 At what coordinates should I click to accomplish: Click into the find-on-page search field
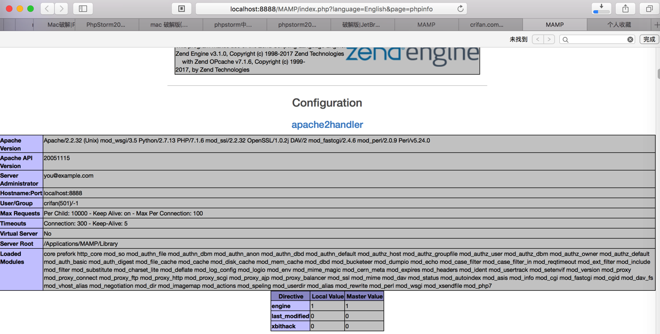pyautogui.click(x=597, y=39)
